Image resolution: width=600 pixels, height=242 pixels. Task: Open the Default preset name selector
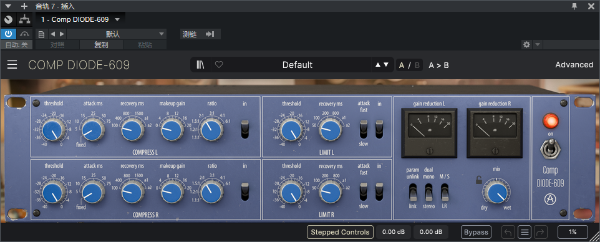pyautogui.click(x=298, y=65)
